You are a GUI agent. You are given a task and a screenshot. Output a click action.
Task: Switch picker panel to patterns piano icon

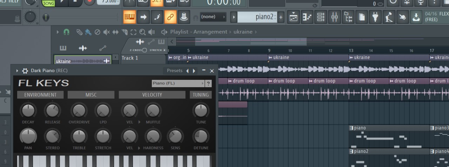(63, 48)
